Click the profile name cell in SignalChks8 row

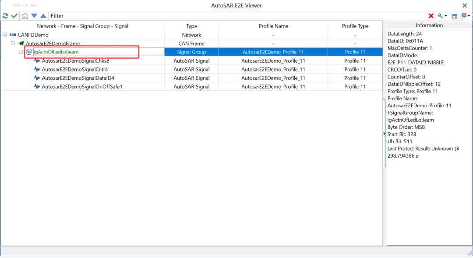pos(273,60)
